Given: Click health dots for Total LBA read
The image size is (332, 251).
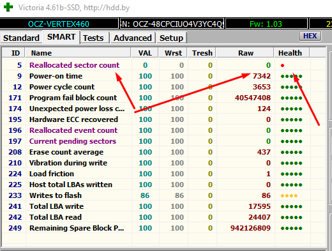Looking at the screenshot, I should (x=291, y=217).
